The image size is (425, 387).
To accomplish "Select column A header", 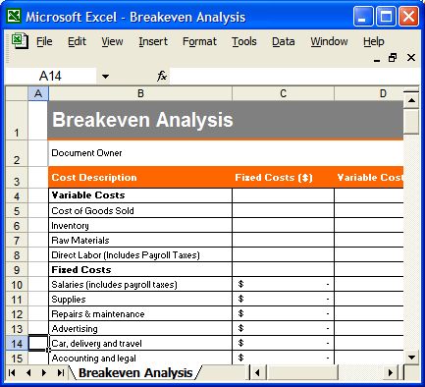I will tap(38, 93).
